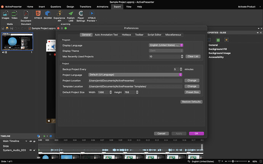Image resolution: width=263 pixels, height=164 pixels.
Task: Open the Animations ribbon tab
Action: (103, 7)
